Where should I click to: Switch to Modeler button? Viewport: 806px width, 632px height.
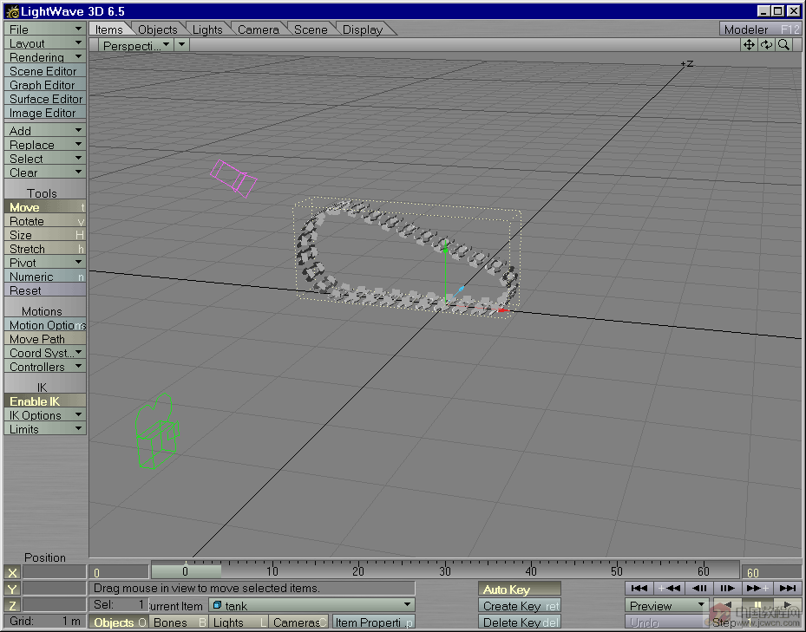point(760,29)
